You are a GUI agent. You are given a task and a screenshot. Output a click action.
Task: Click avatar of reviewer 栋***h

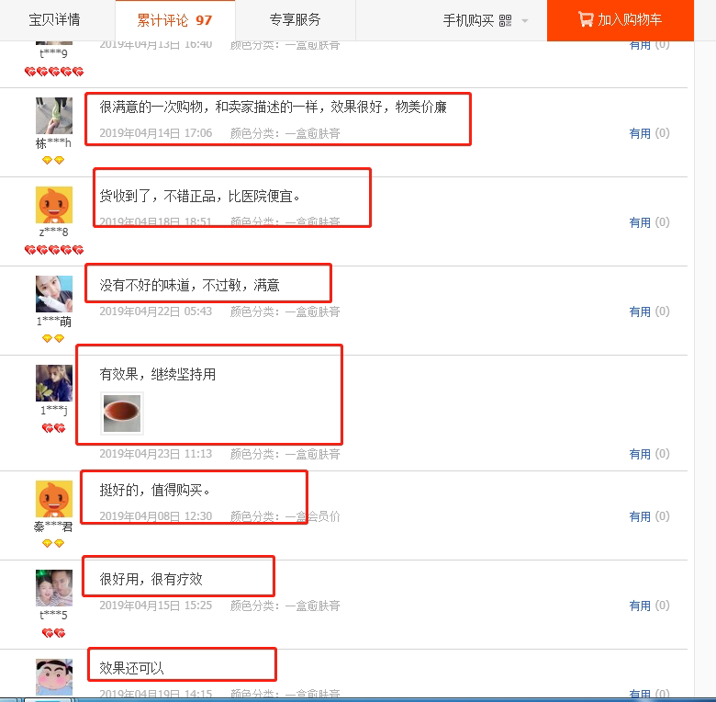click(x=54, y=116)
